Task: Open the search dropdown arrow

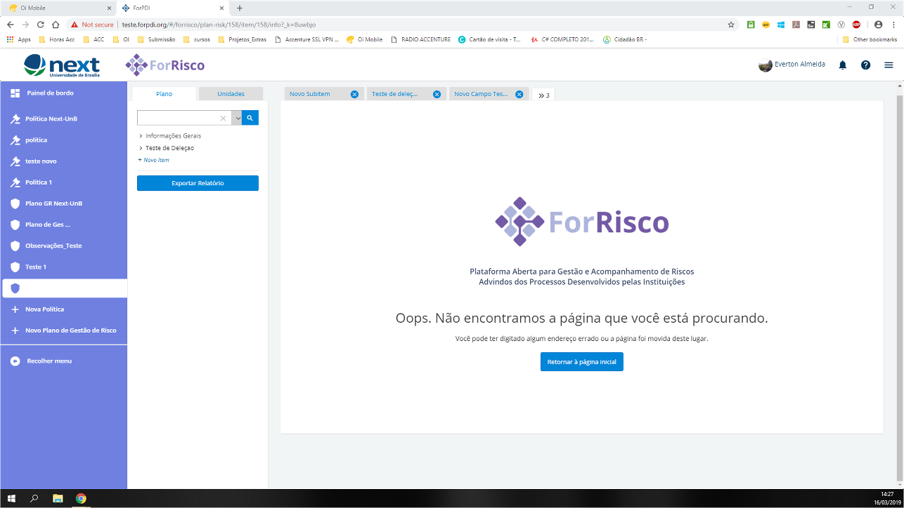Action: [238, 117]
